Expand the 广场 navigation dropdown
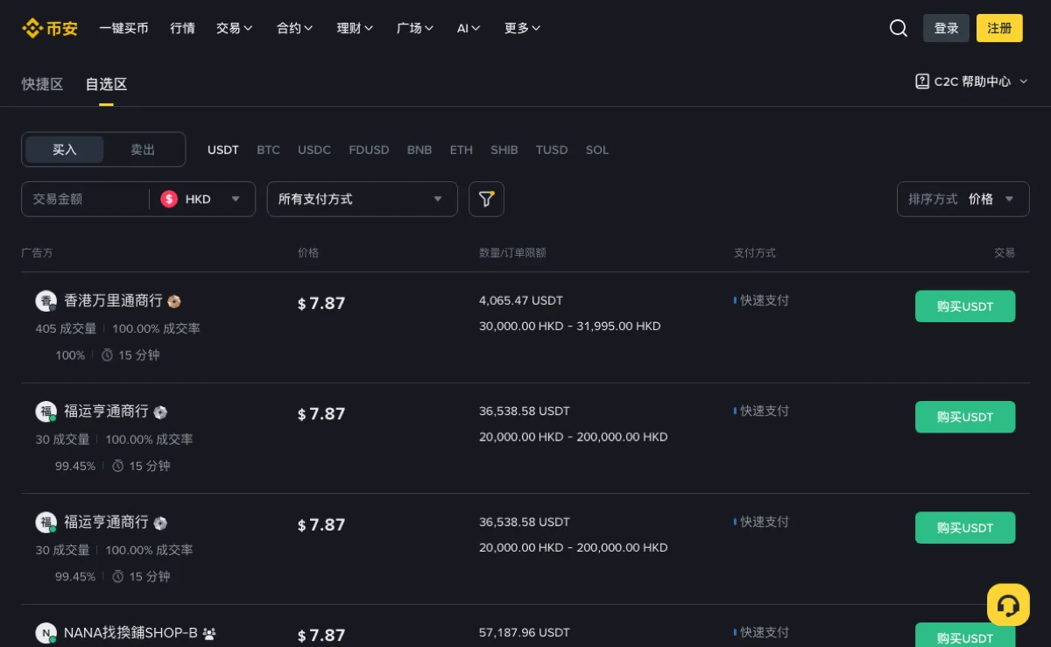Screen dimensions: 1051x647 coord(415,28)
